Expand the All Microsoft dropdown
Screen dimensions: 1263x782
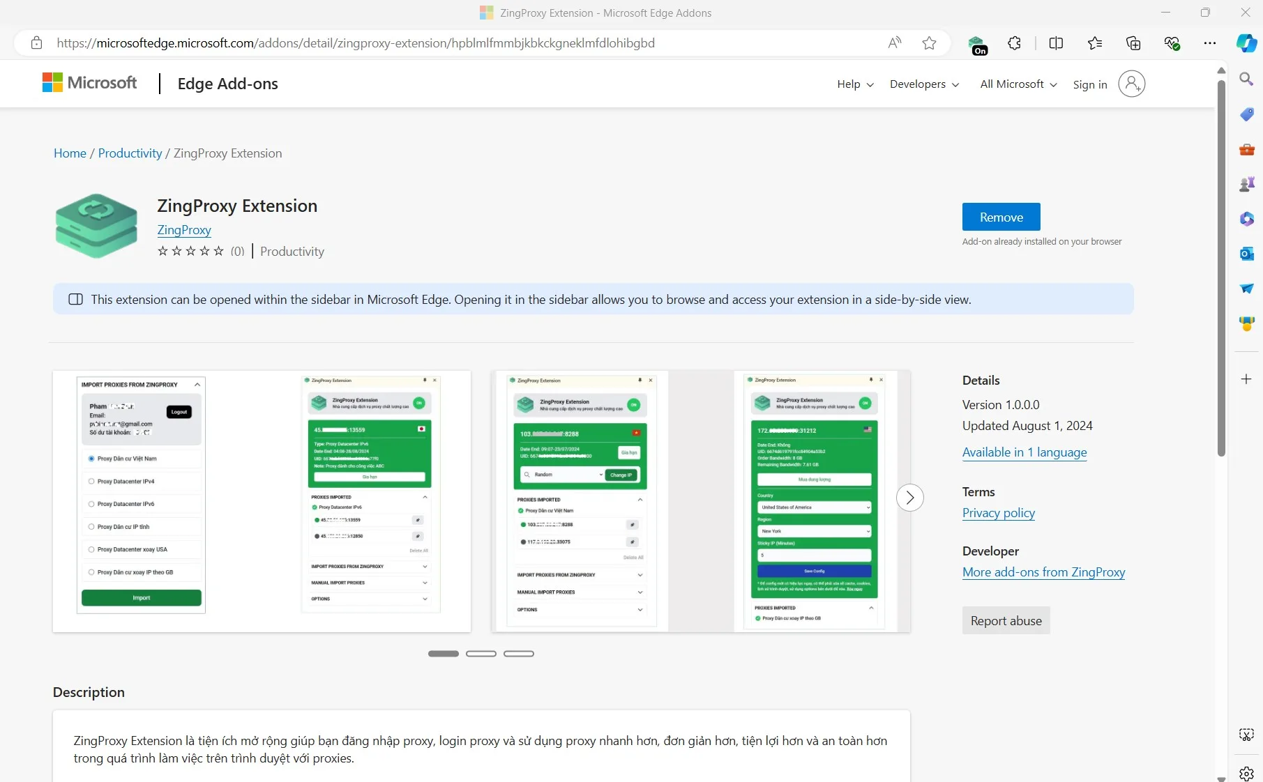coord(1018,84)
